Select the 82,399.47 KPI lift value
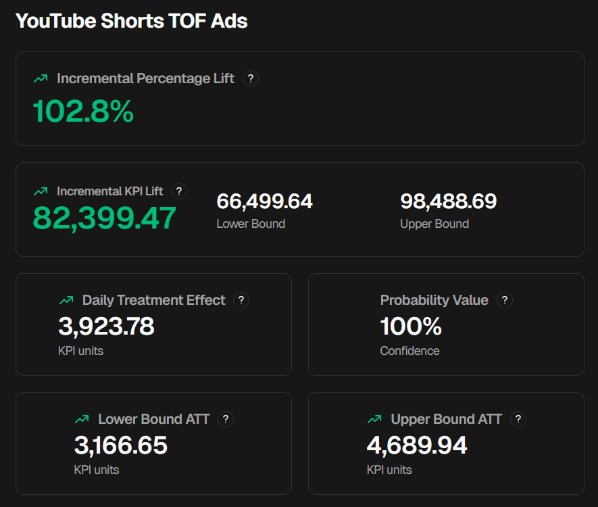Image resolution: width=598 pixels, height=507 pixels. [105, 218]
